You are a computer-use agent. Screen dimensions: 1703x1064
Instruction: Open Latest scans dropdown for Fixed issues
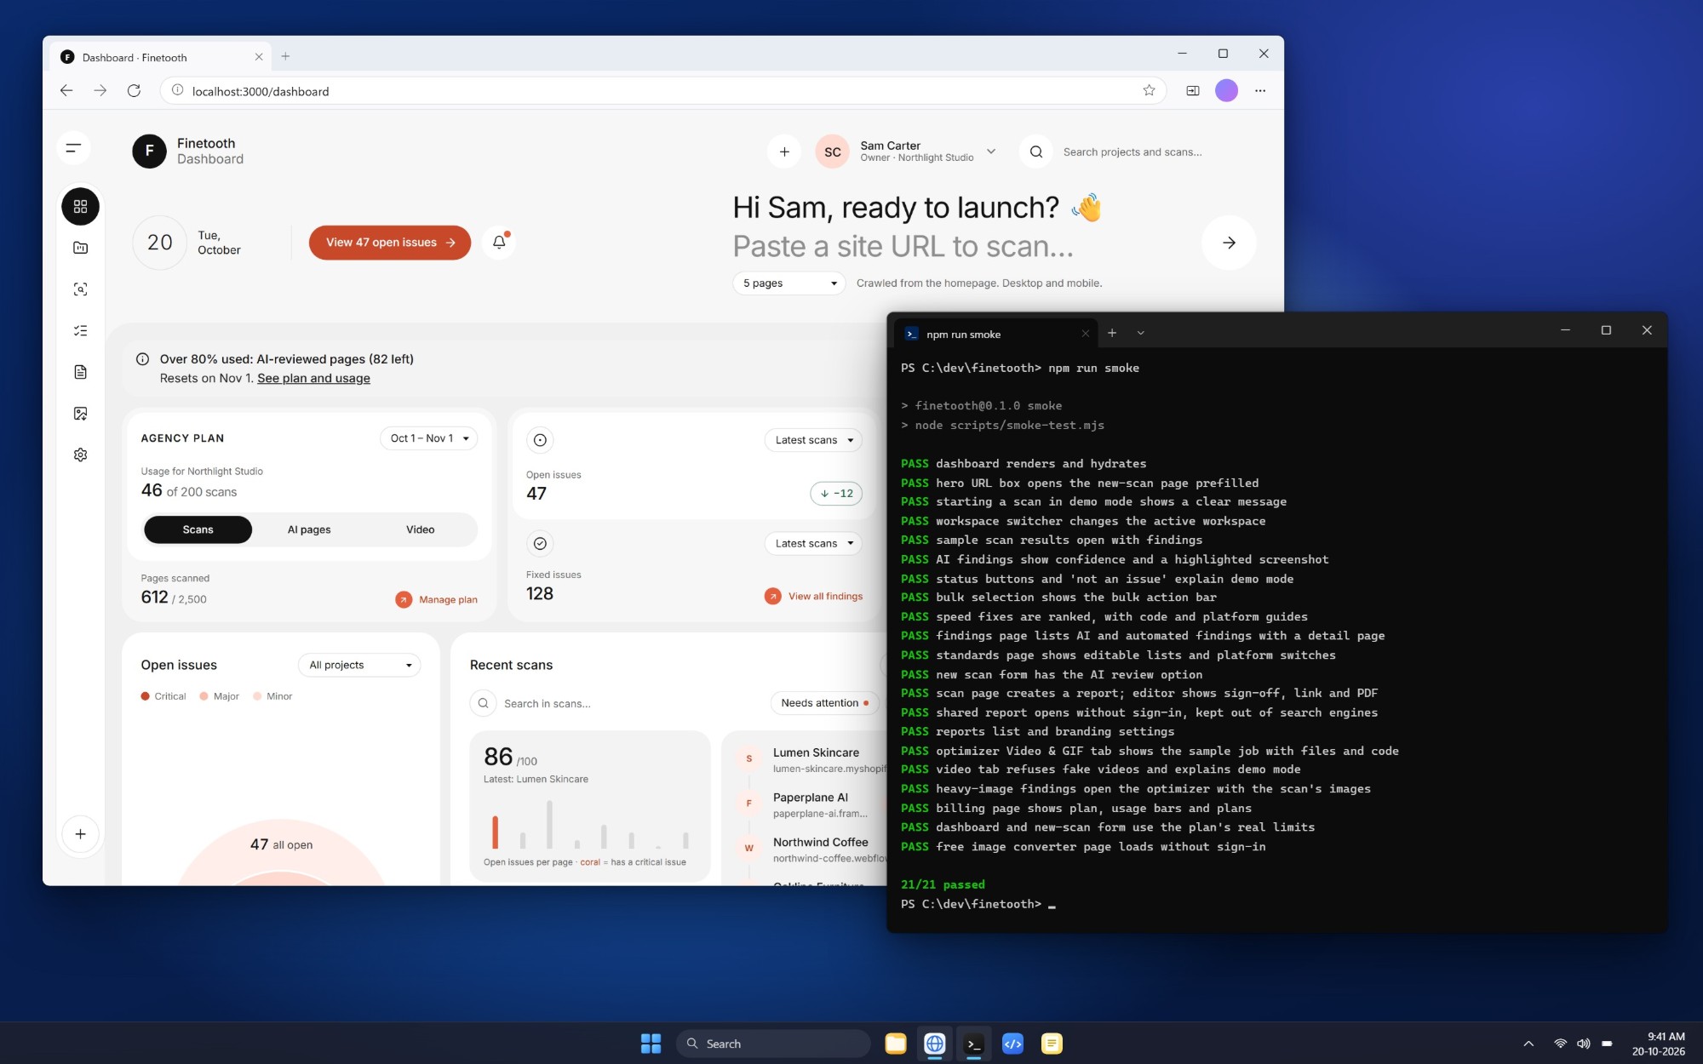point(814,543)
